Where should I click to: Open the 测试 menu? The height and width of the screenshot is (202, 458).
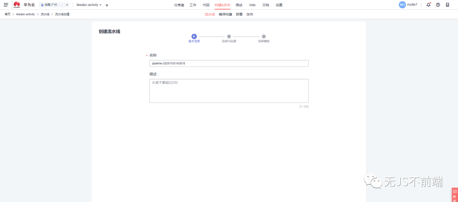tap(239, 5)
